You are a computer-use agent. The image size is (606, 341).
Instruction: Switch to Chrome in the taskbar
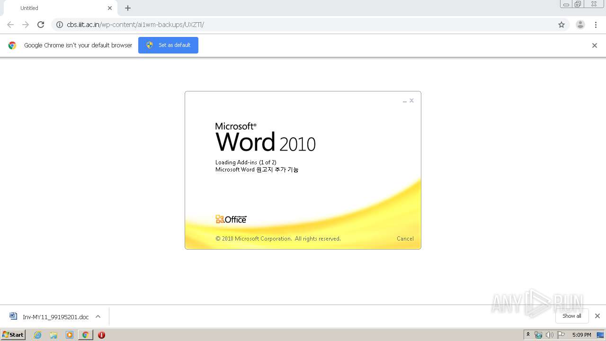coord(85,335)
